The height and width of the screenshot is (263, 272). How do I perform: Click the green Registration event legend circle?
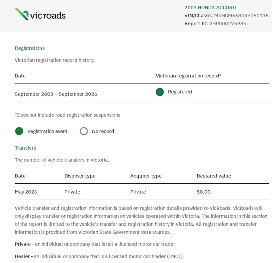(19, 131)
